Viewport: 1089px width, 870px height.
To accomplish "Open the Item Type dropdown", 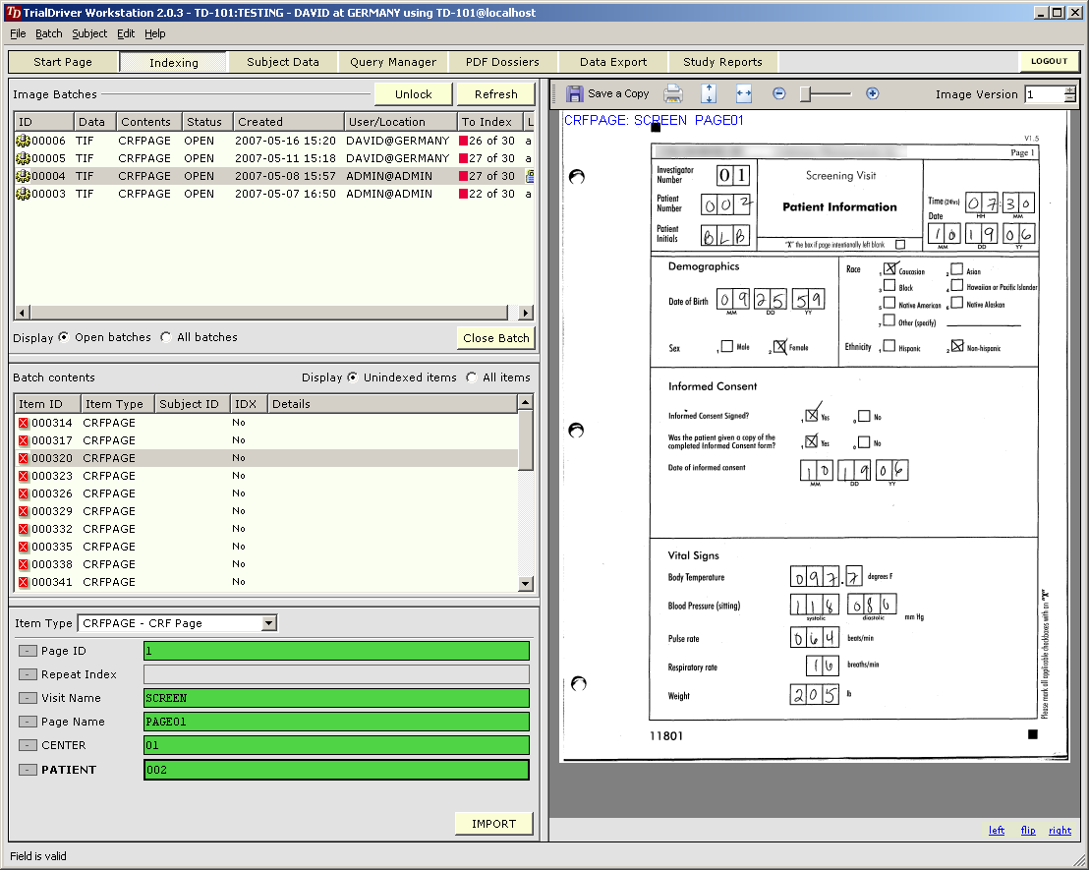I will click(x=269, y=623).
